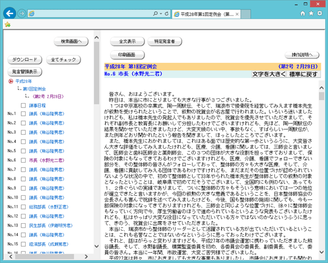Check the No.3 議長 checkbox
328x263 pixels.
pyautogui.click(x=23, y=133)
